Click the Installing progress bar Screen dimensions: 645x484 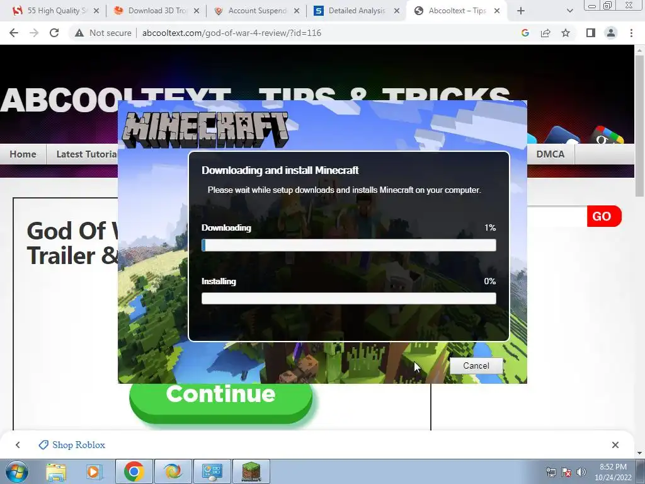tap(349, 298)
